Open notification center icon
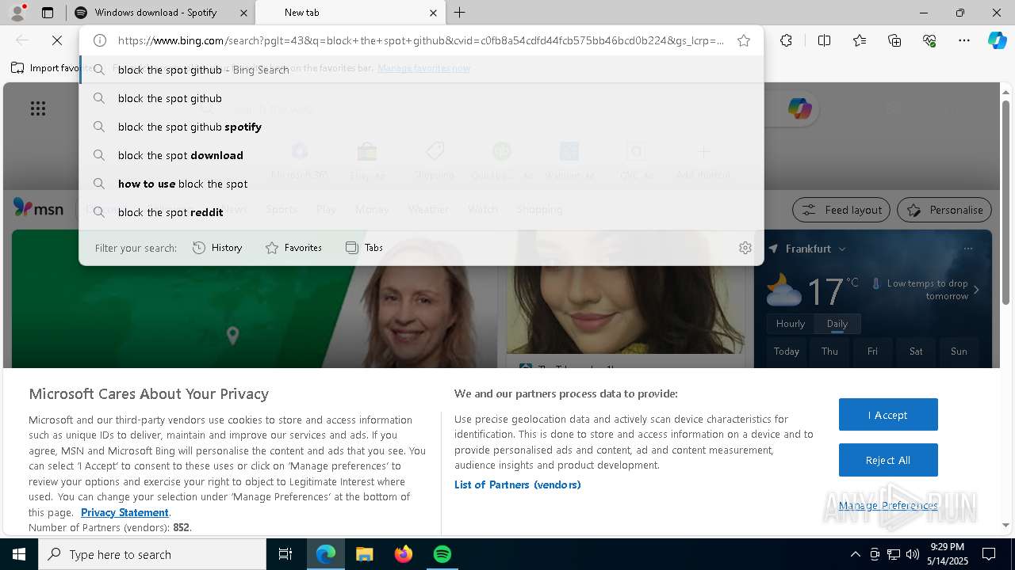This screenshot has width=1015, height=570. (x=989, y=554)
